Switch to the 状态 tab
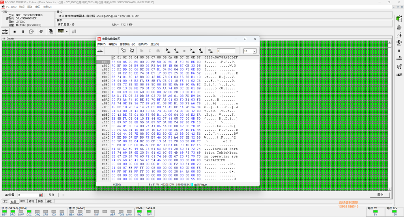404x217 pixels. (41, 201)
